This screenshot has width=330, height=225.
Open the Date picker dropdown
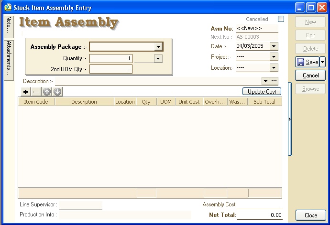274,46
